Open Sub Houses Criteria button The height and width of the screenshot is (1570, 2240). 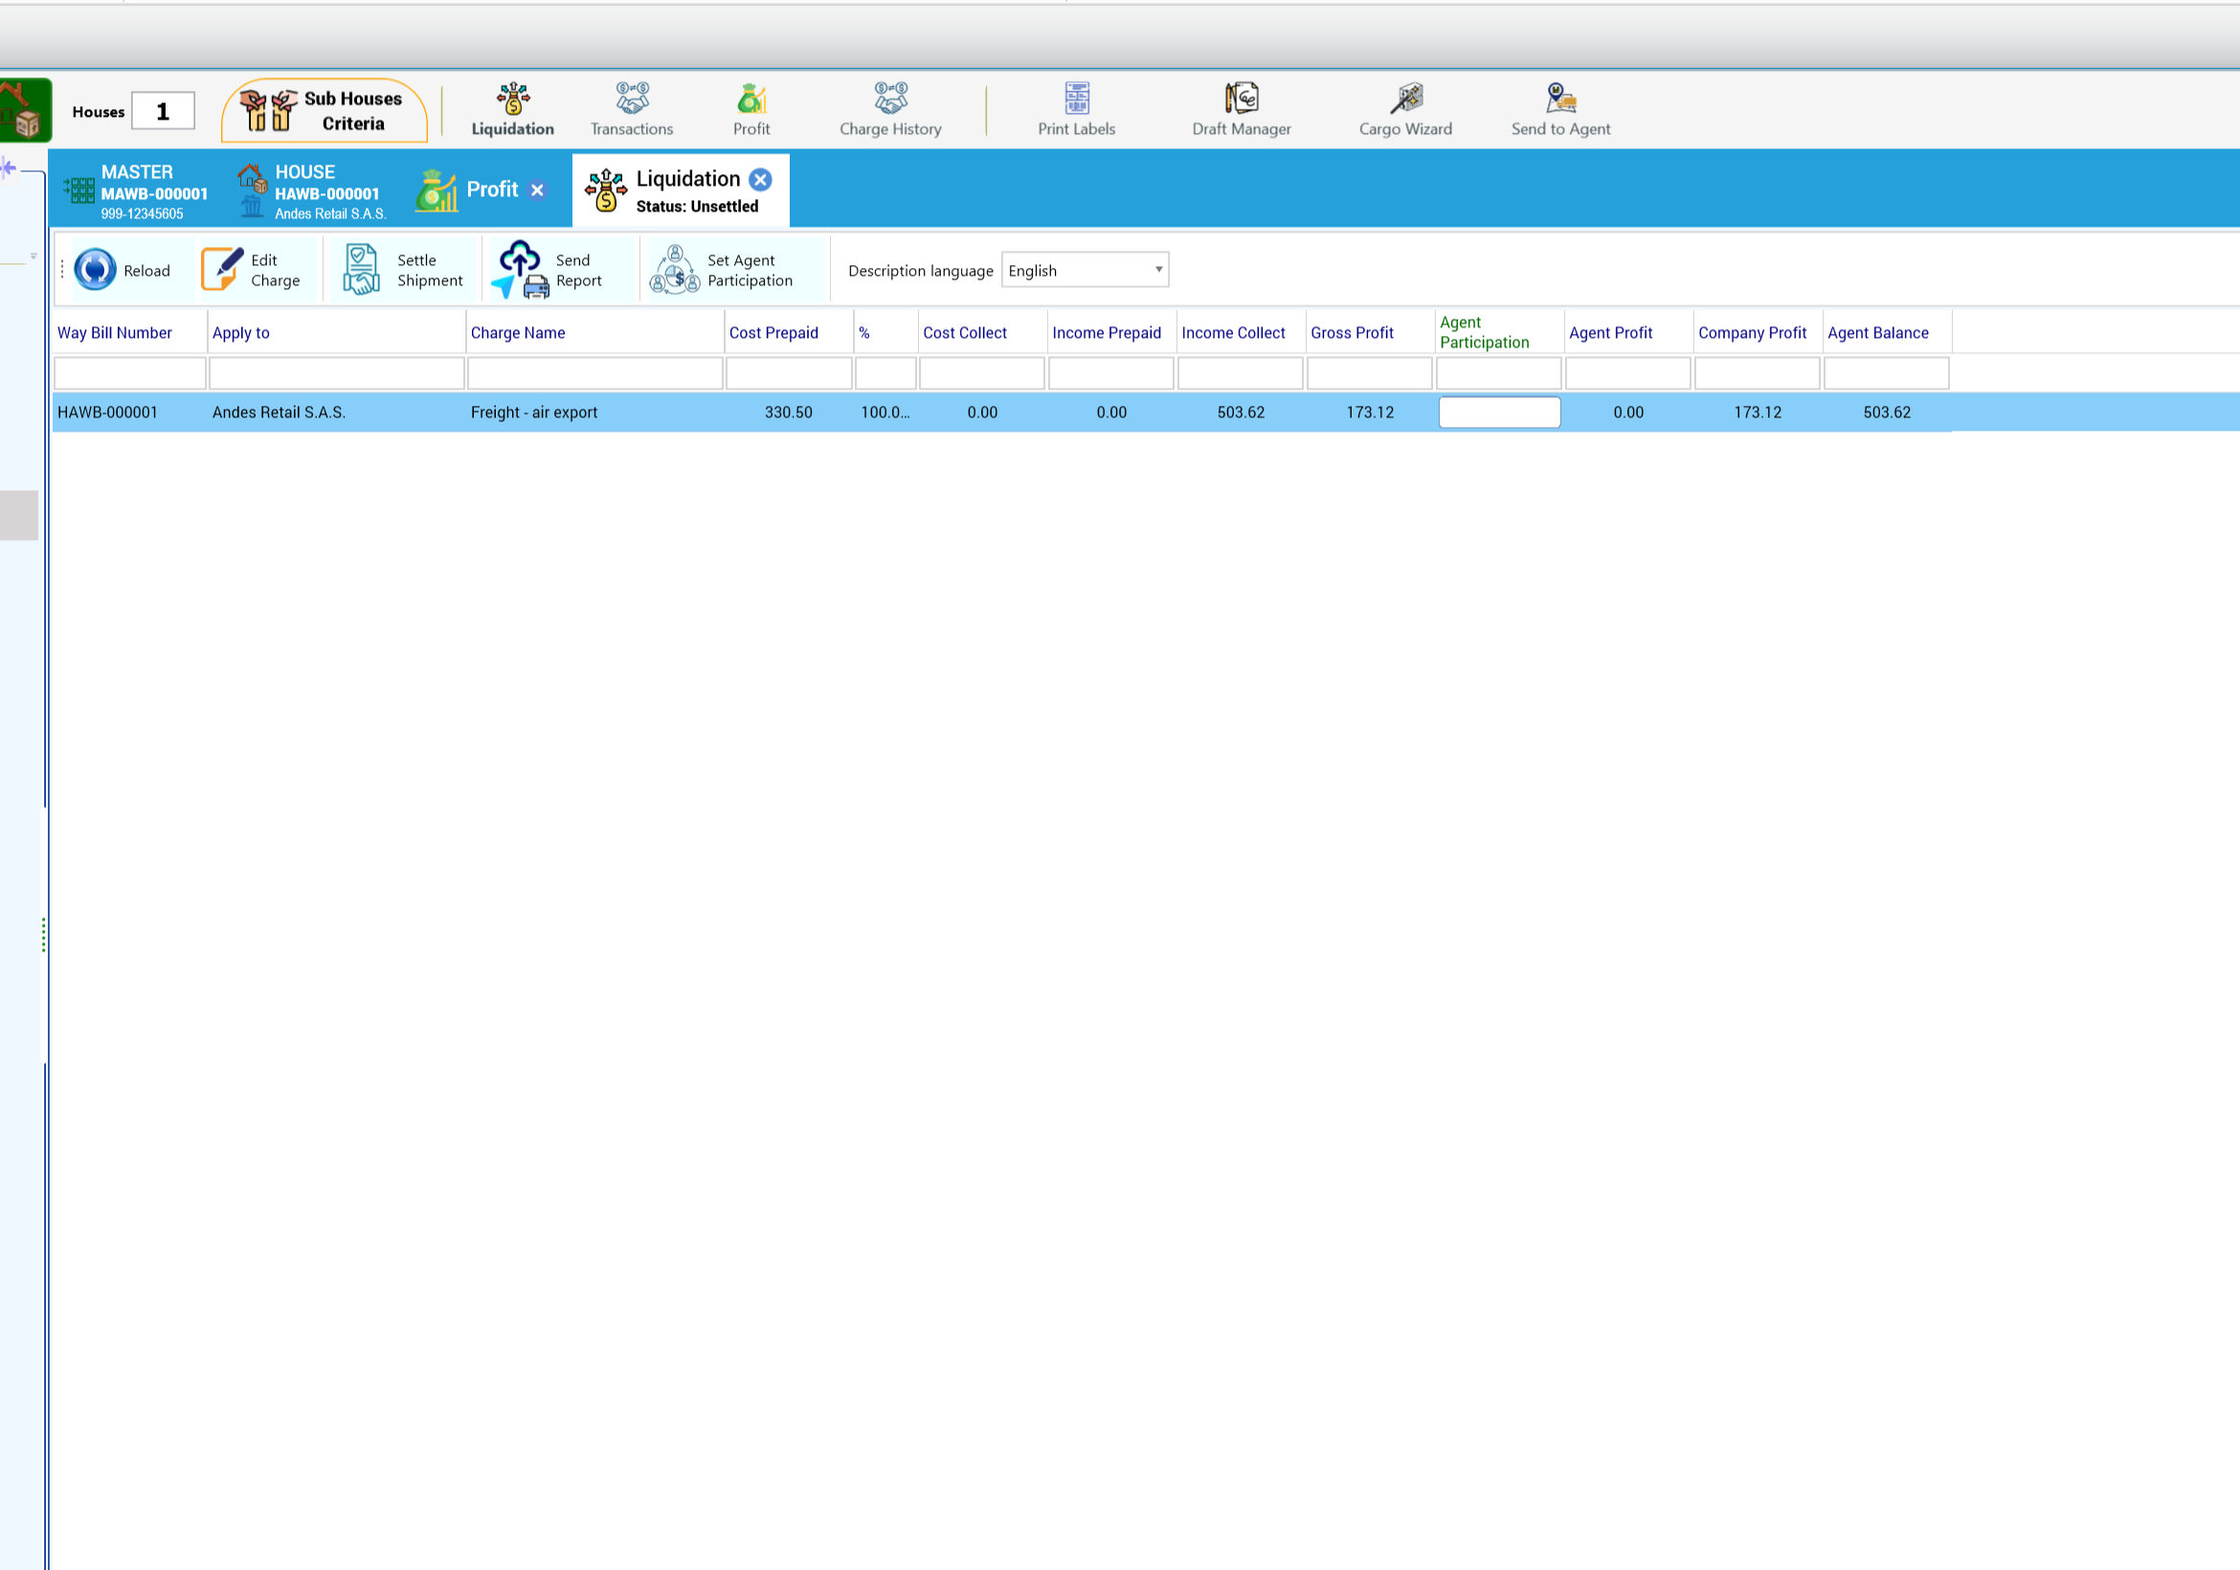325,110
